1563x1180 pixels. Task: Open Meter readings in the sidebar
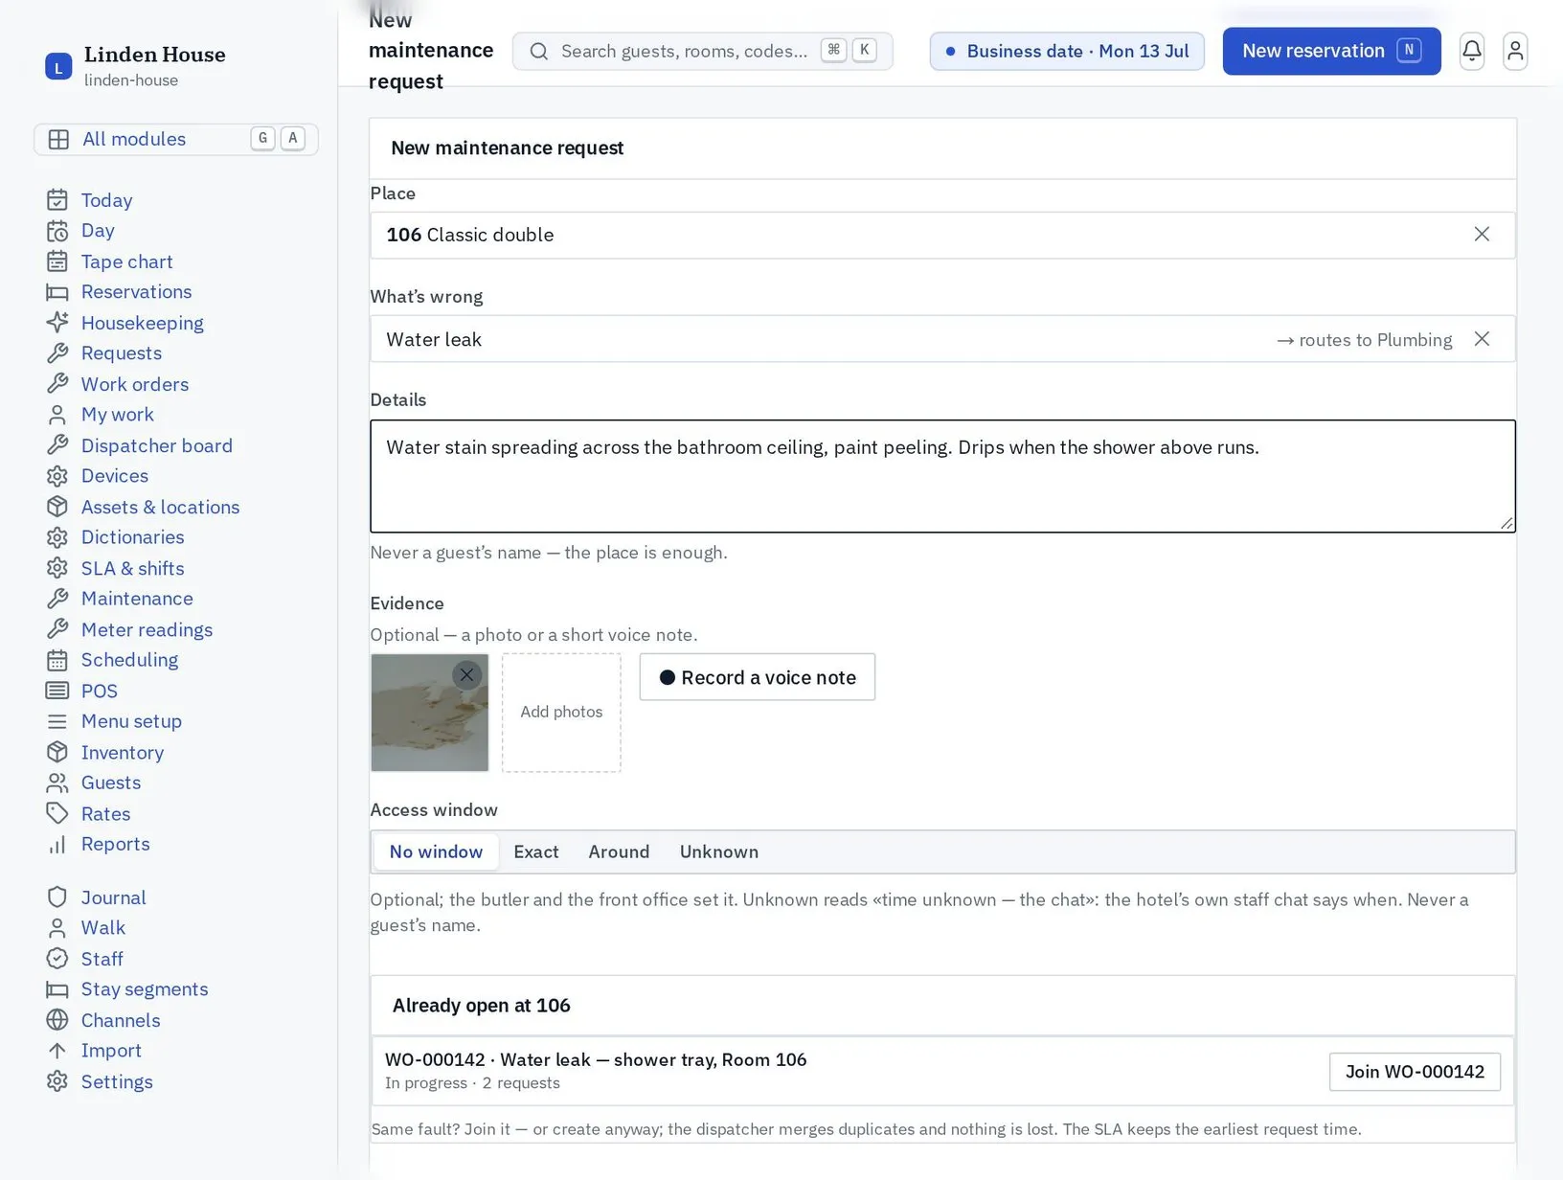pos(147,629)
